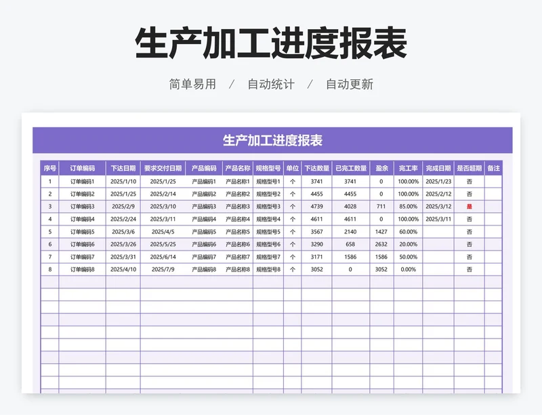Select the 完成日期 column header
Screen dimensions: 542x415
click(x=438, y=169)
